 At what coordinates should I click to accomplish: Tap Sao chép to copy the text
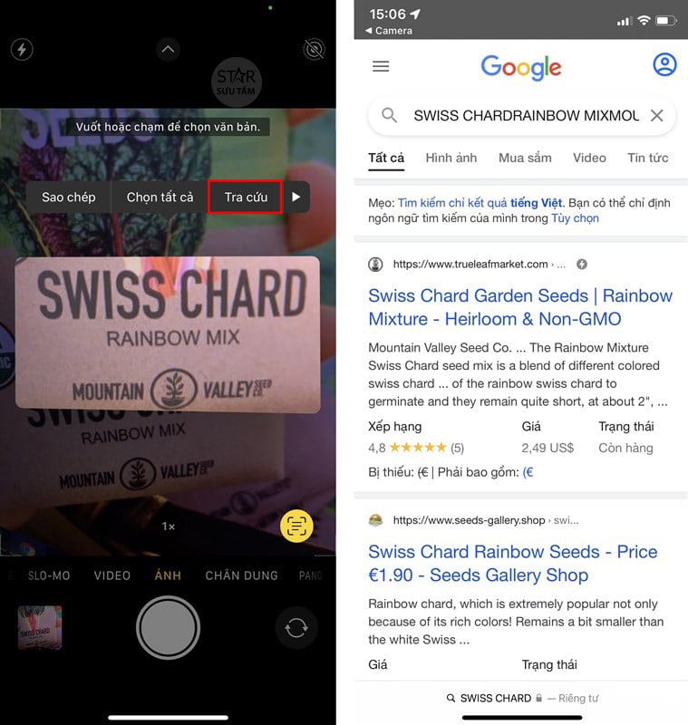(68, 197)
